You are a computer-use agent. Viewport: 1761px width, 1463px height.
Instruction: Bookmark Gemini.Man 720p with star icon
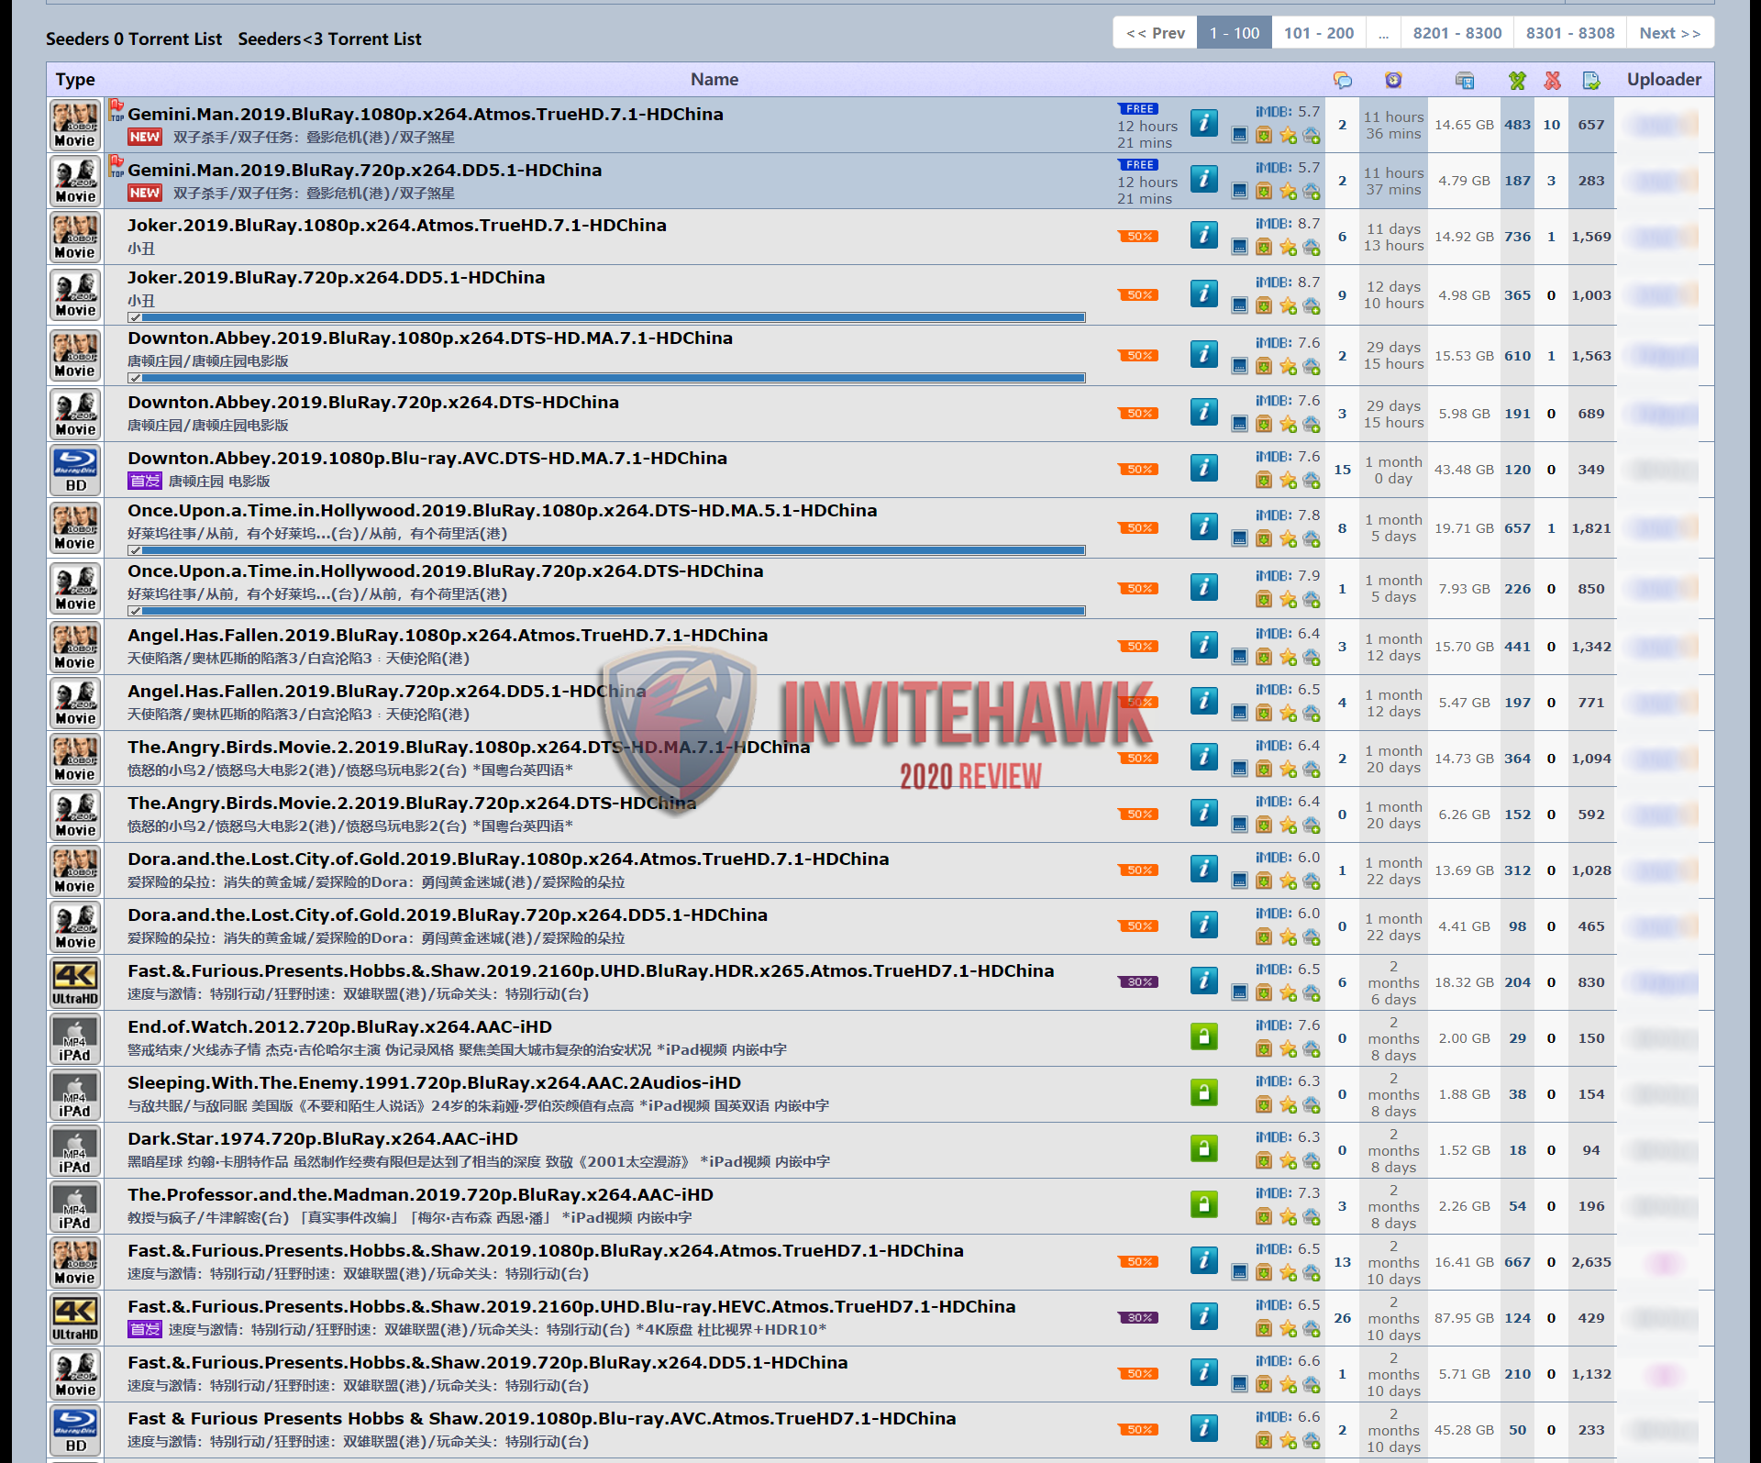[x=1288, y=192]
